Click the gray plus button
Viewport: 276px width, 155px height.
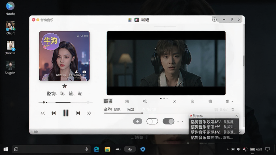pos(137,121)
